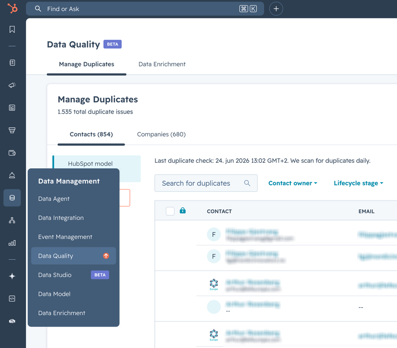Open Data Enrichment in flyout menu
397x348 pixels.
(x=73, y=313)
